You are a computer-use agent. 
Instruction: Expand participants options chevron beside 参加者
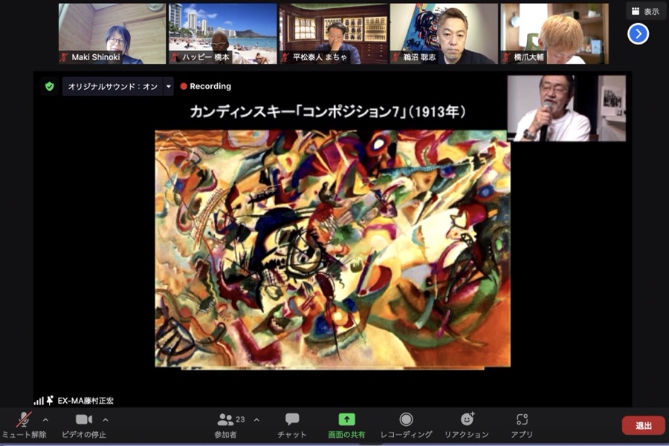click(256, 420)
